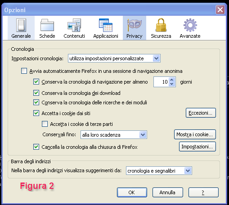Expand the cronologia e segnalibri dropdown

tap(159, 171)
